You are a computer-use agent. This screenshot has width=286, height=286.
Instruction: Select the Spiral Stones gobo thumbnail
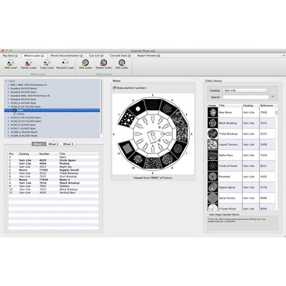point(212,198)
